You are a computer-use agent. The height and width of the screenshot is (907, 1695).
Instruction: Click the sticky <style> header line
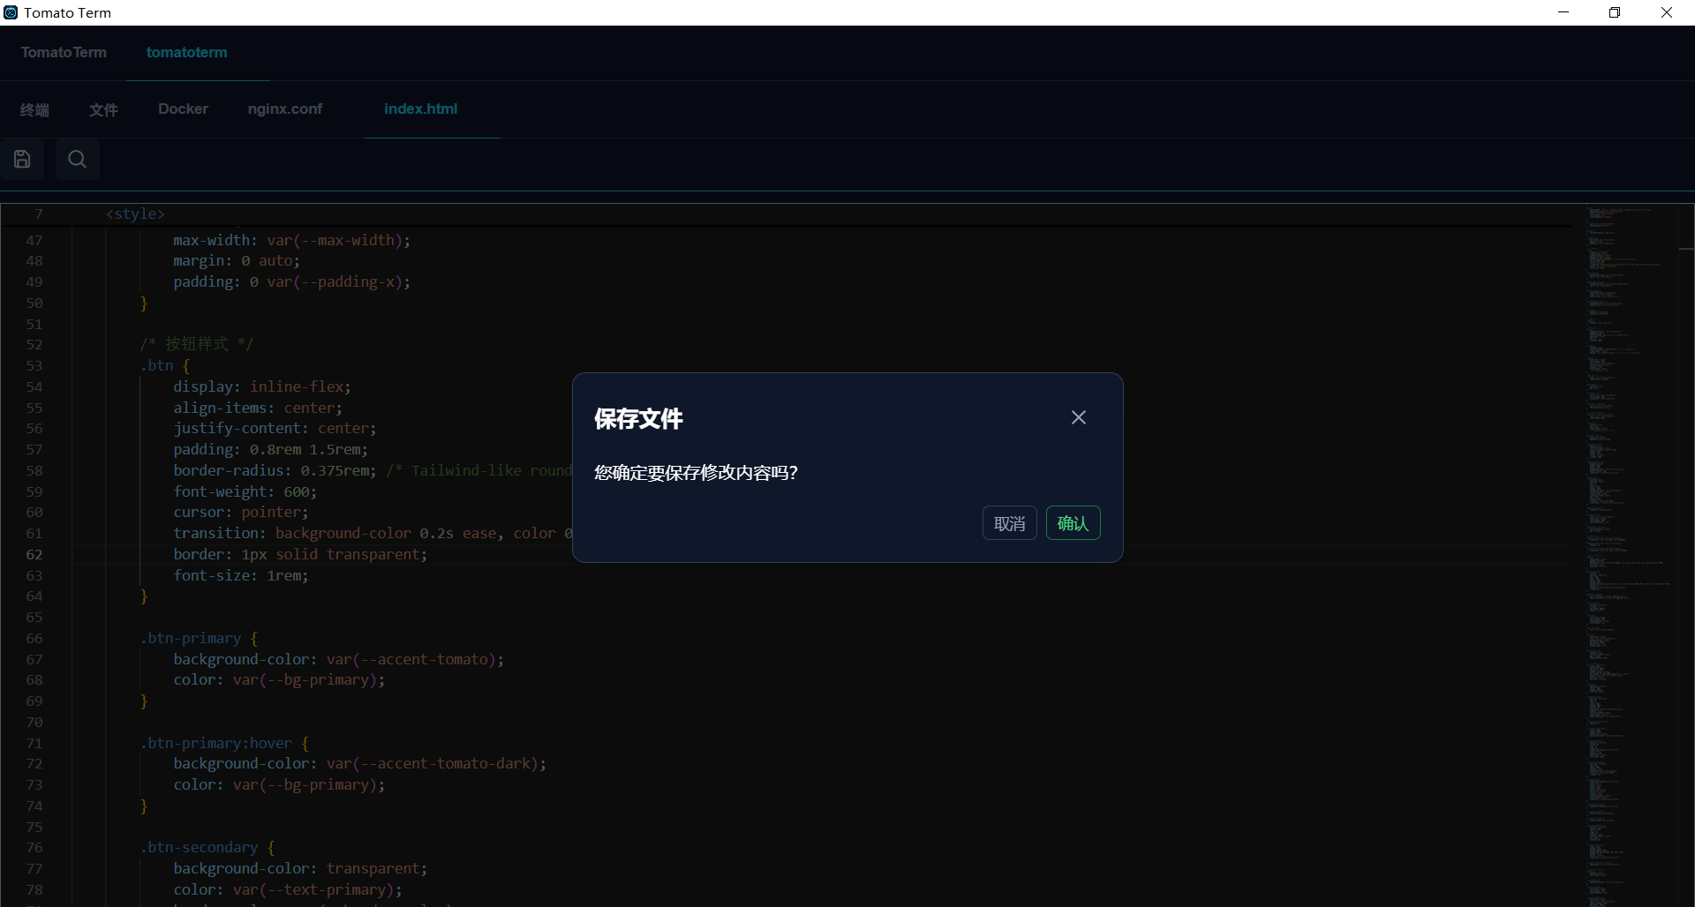click(x=135, y=214)
